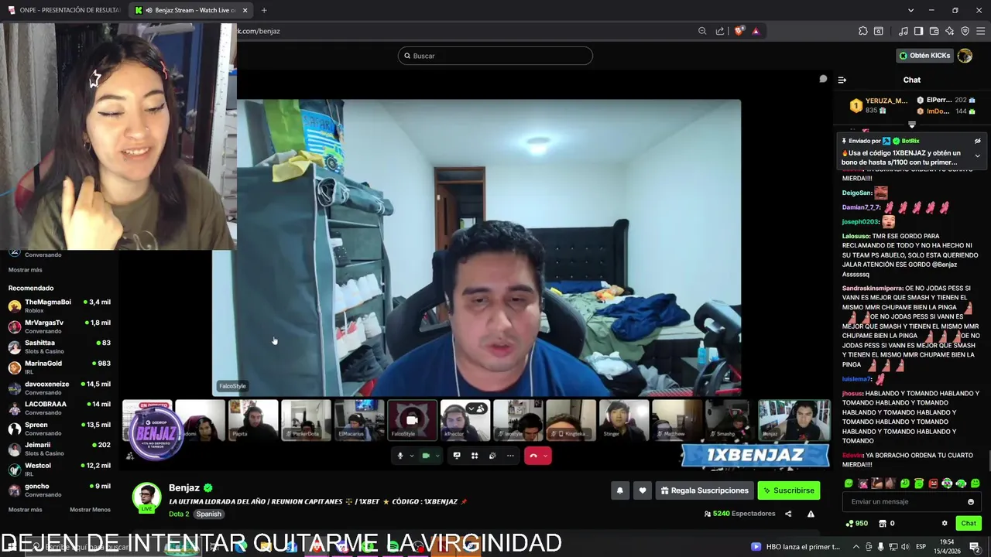Open the emoji picker in message box

971,502
